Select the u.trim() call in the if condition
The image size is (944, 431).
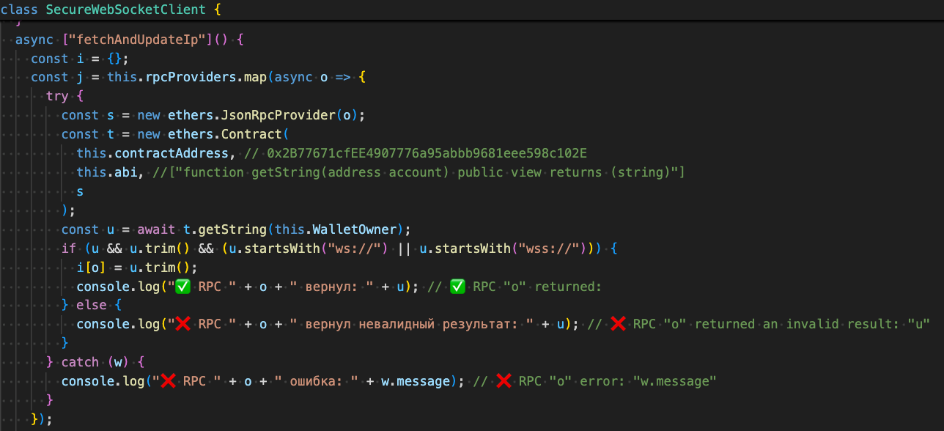158,248
